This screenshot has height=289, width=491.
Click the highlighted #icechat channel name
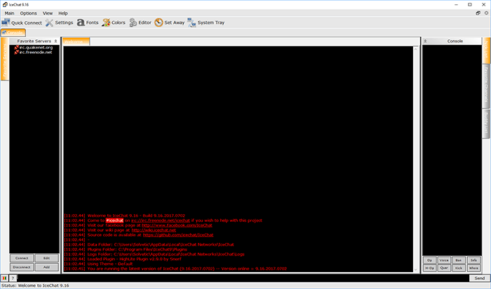click(x=114, y=220)
